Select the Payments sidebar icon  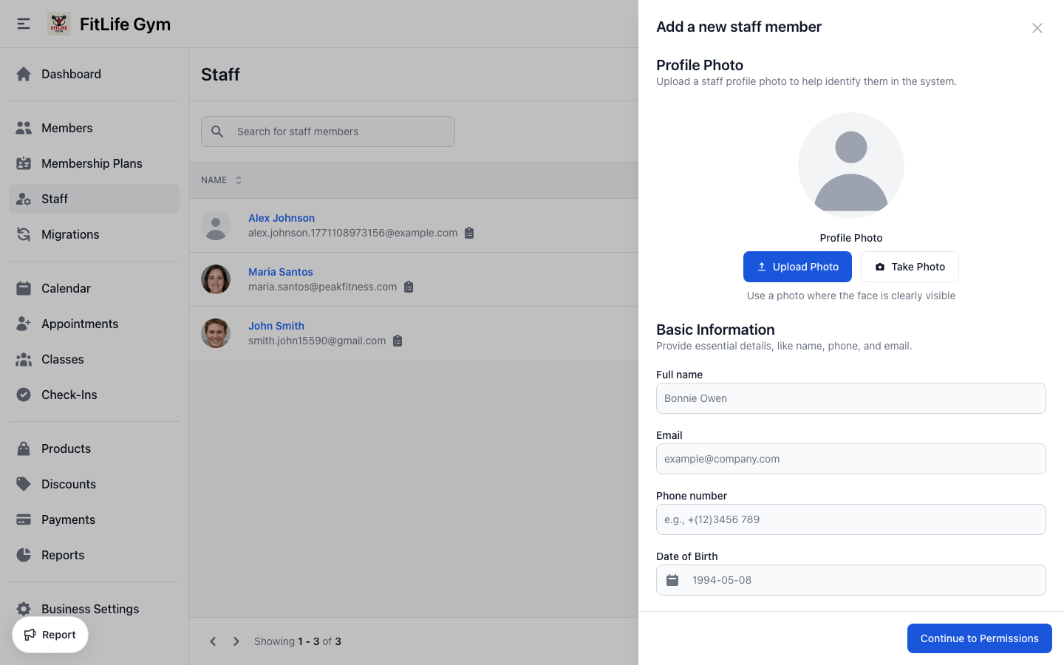(x=24, y=519)
